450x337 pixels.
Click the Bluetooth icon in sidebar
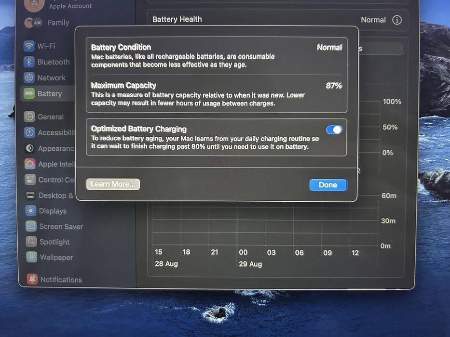29,62
